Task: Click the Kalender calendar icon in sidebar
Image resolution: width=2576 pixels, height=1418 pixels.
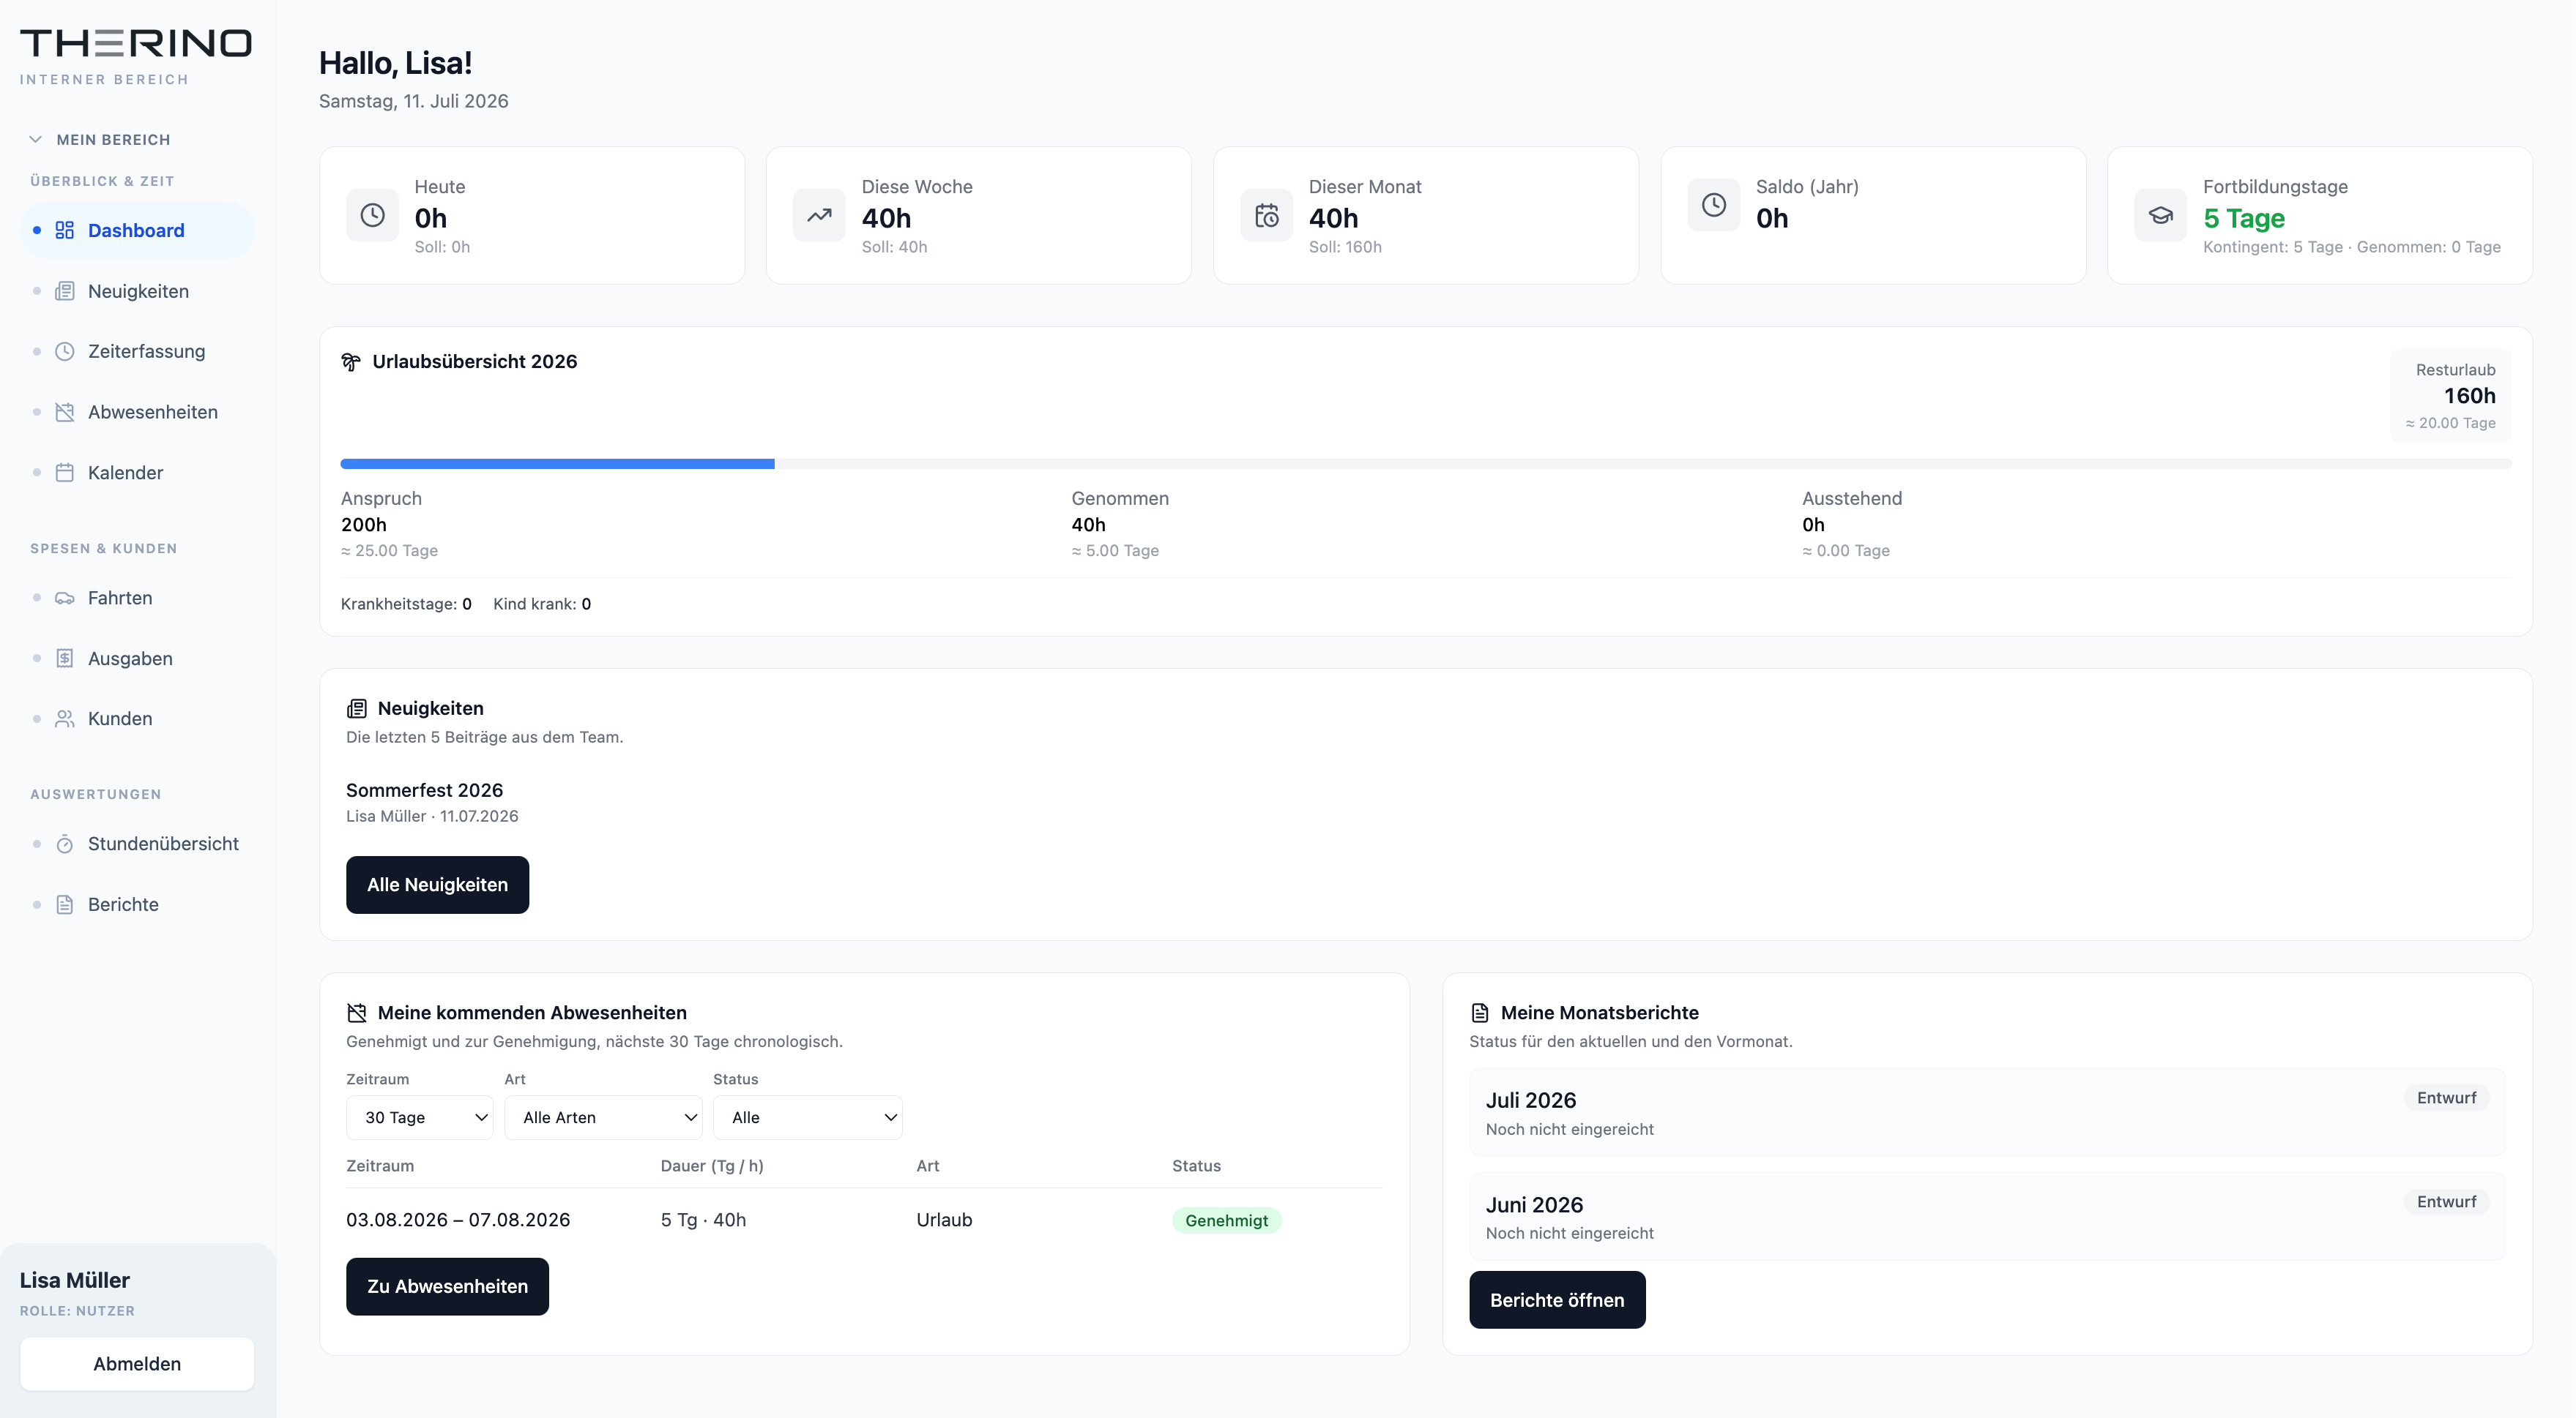Action: pos(65,473)
